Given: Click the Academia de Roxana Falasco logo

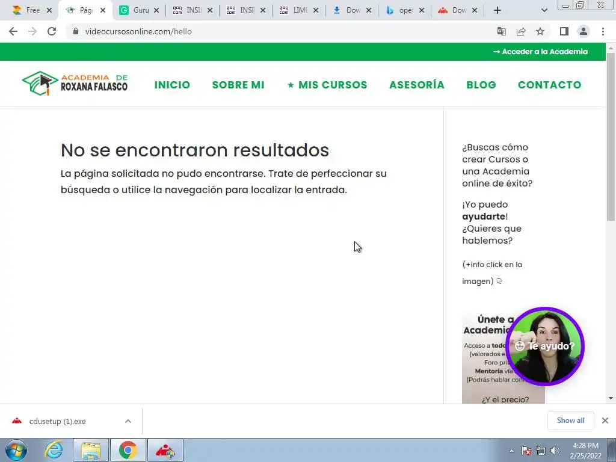Looking at the screenshot, I should [x=75, y=83].
